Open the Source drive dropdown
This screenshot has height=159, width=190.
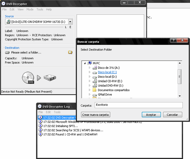[70, 22]
